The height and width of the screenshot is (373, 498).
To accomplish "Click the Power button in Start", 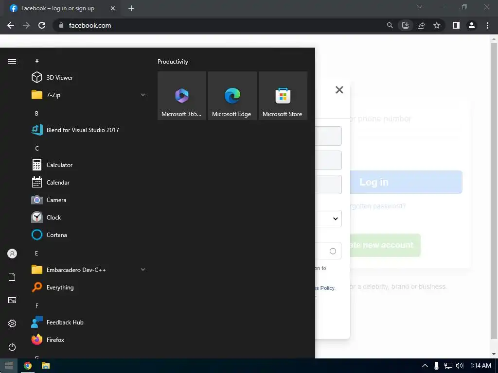I will pos(12,347).
